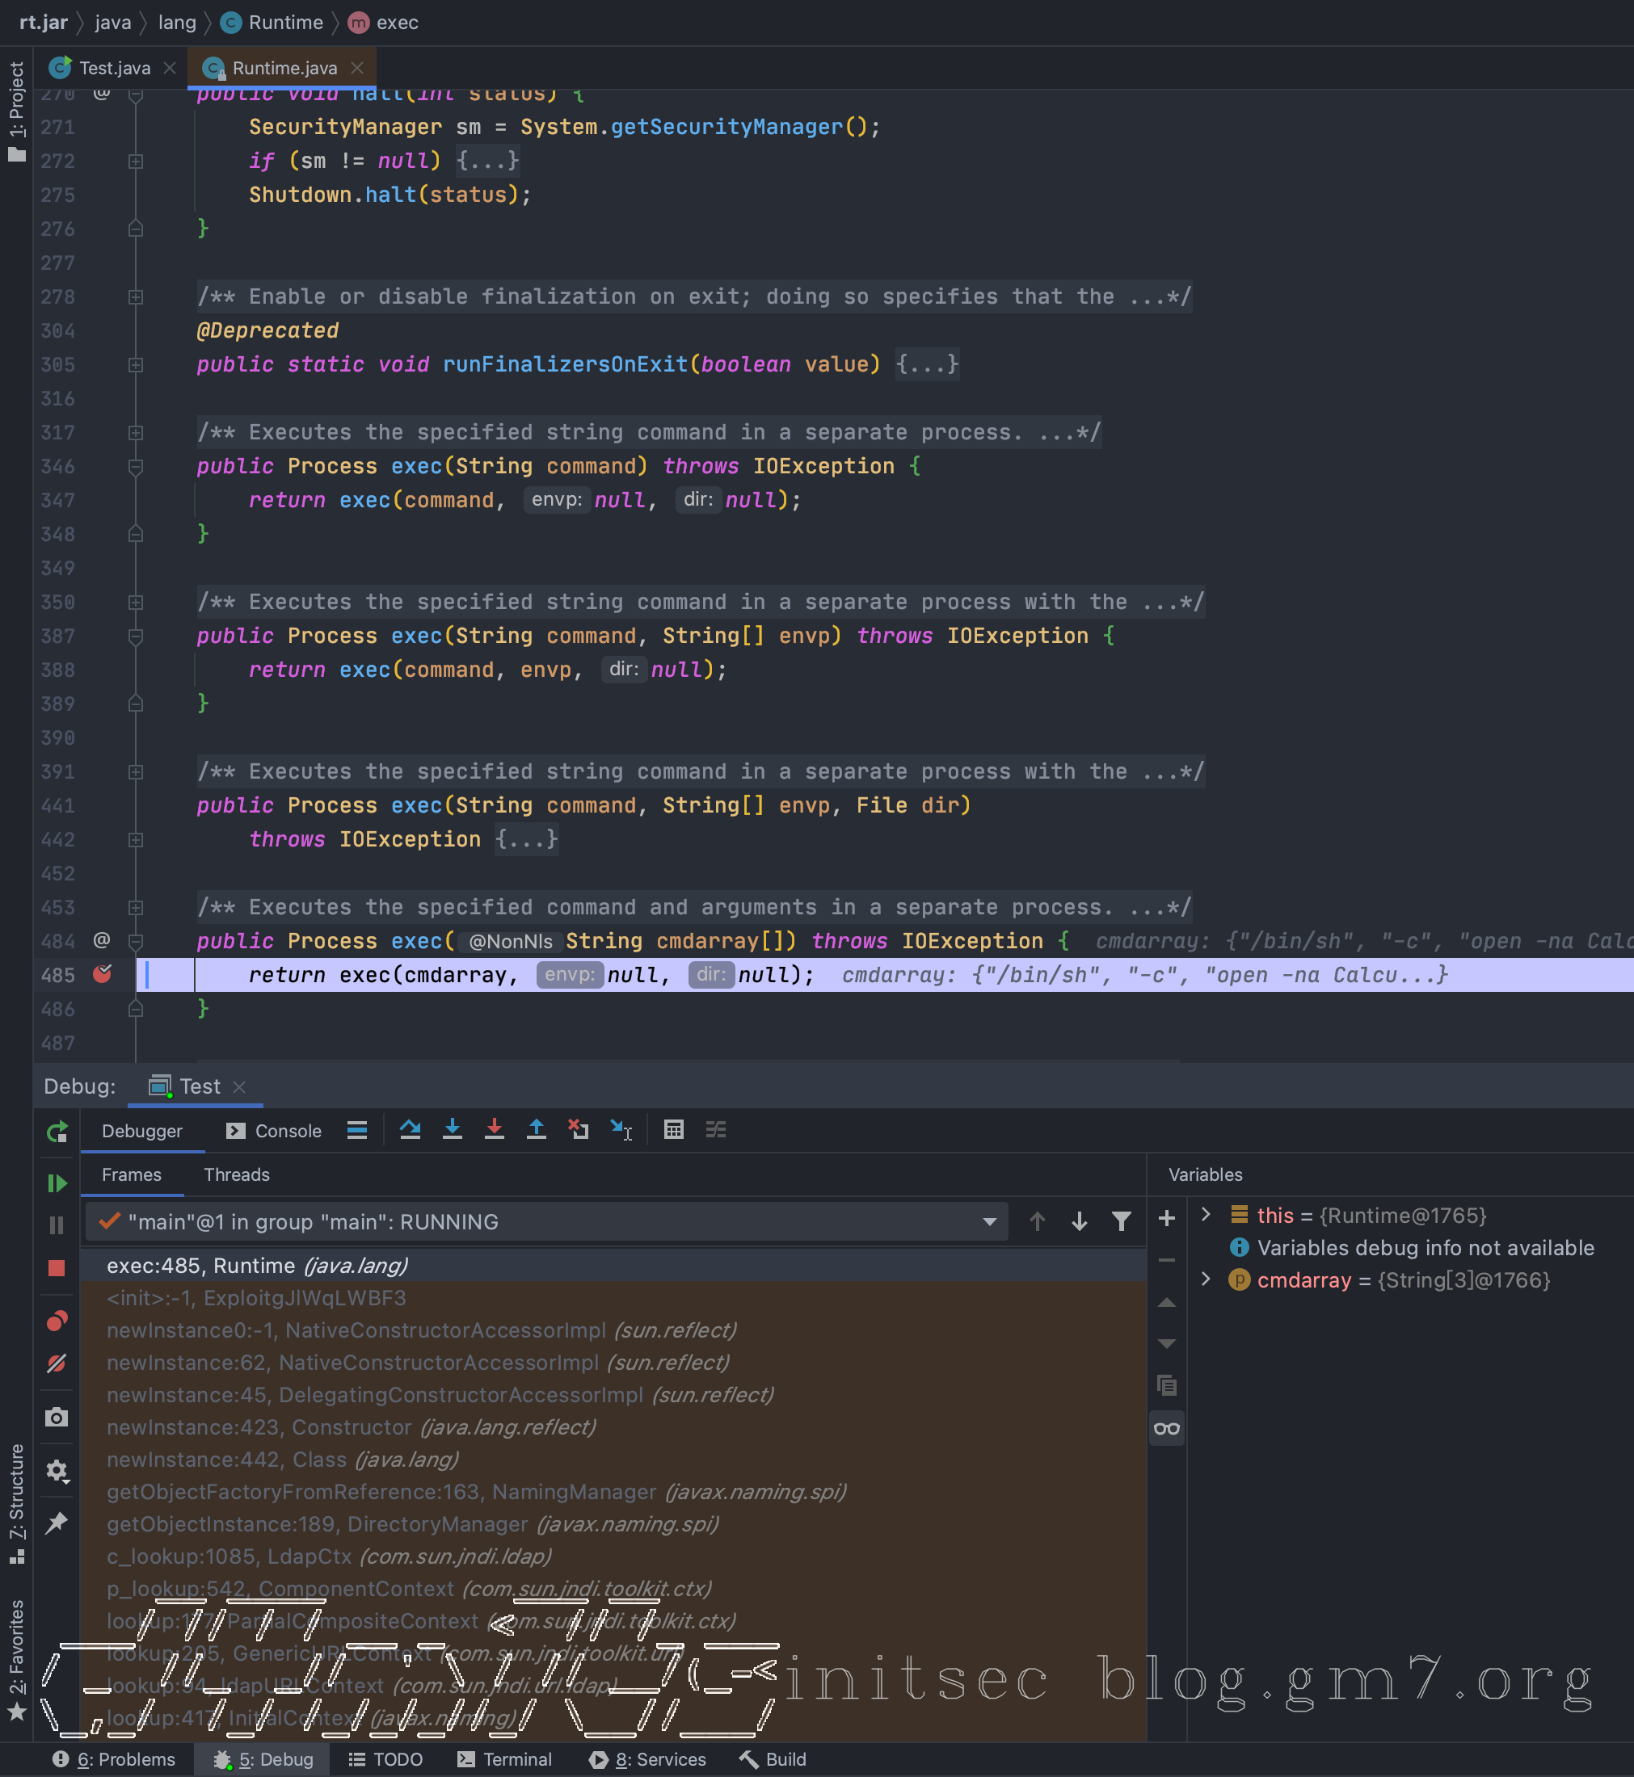Click the Step Out icon
Viewport: 1634px width, 1777px height.
[x=536, y=1130]
